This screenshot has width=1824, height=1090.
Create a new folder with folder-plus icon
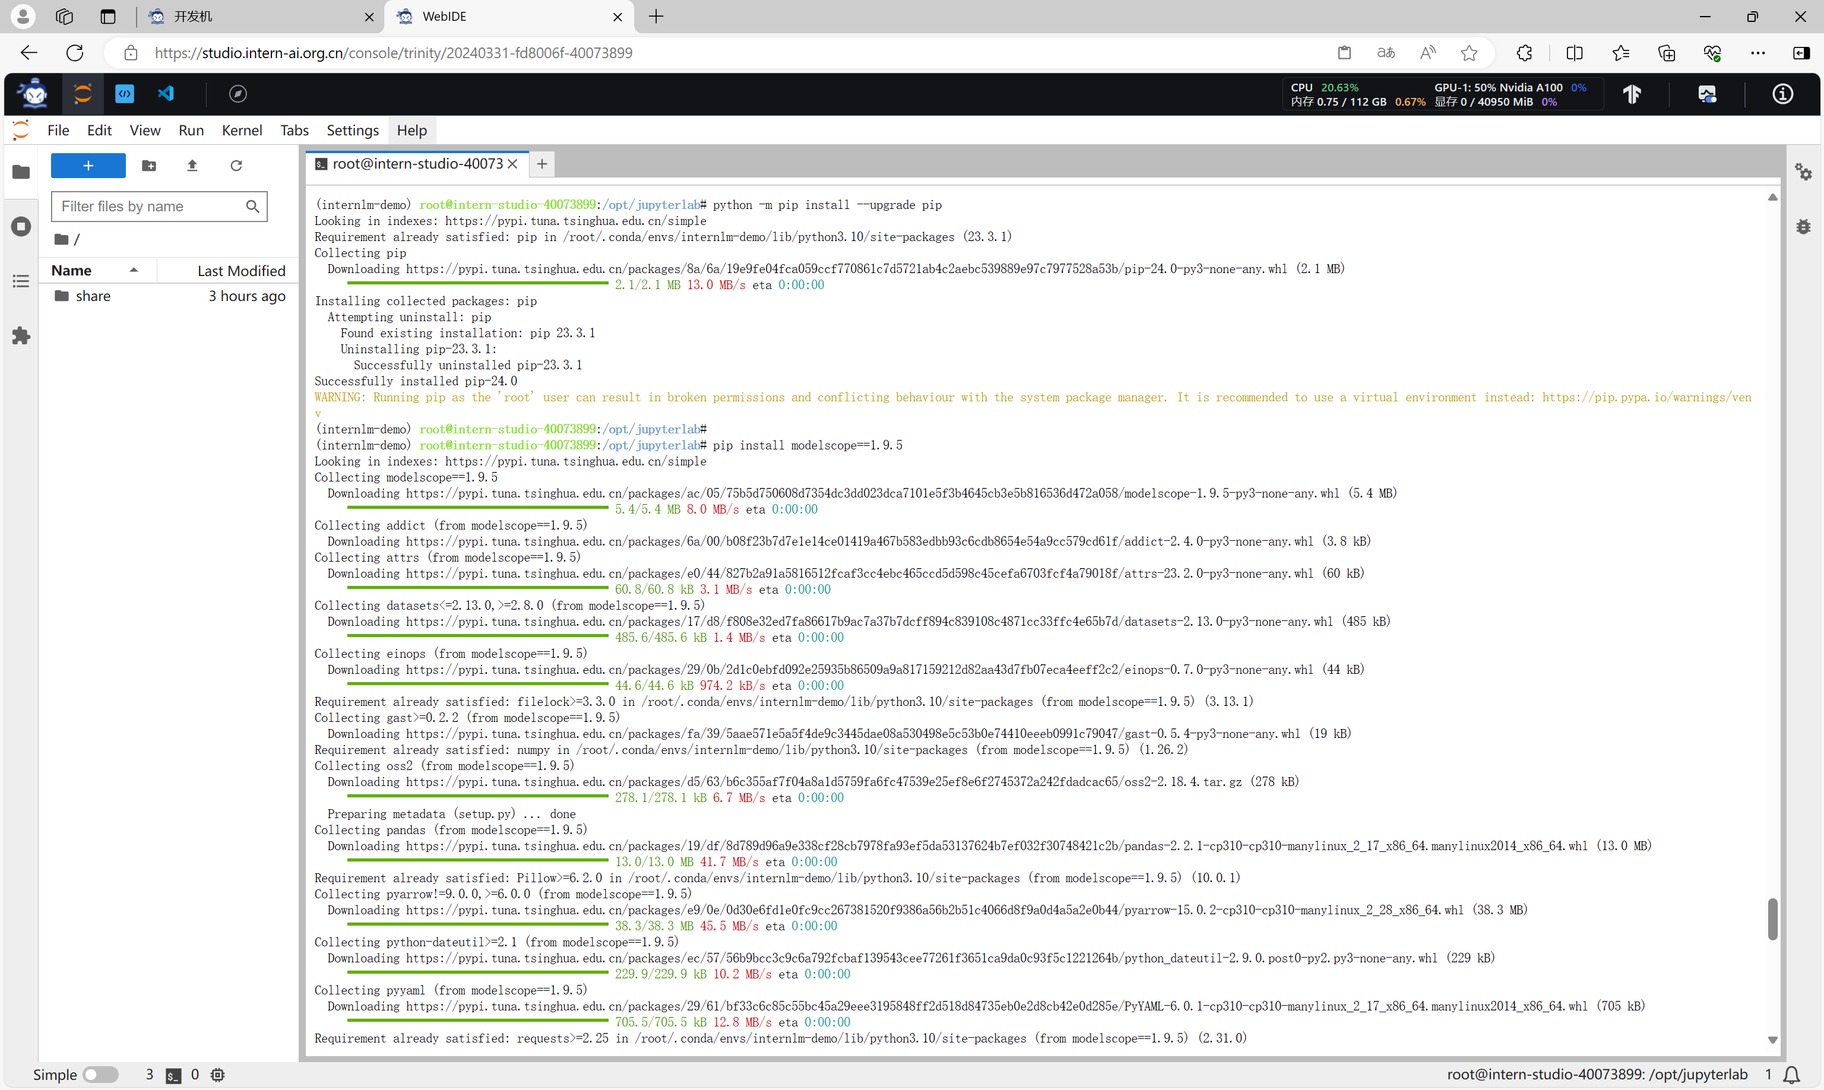tap(149, 165)
